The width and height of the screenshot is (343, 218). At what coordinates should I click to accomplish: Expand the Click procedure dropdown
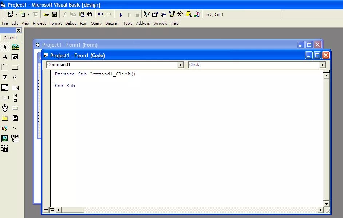coord(322,64)
